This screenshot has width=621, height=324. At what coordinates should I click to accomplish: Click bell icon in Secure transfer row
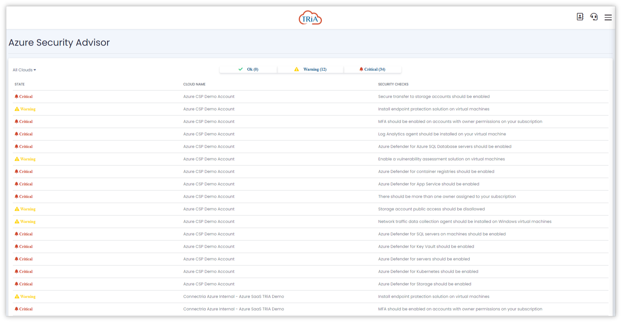(16, 96)
